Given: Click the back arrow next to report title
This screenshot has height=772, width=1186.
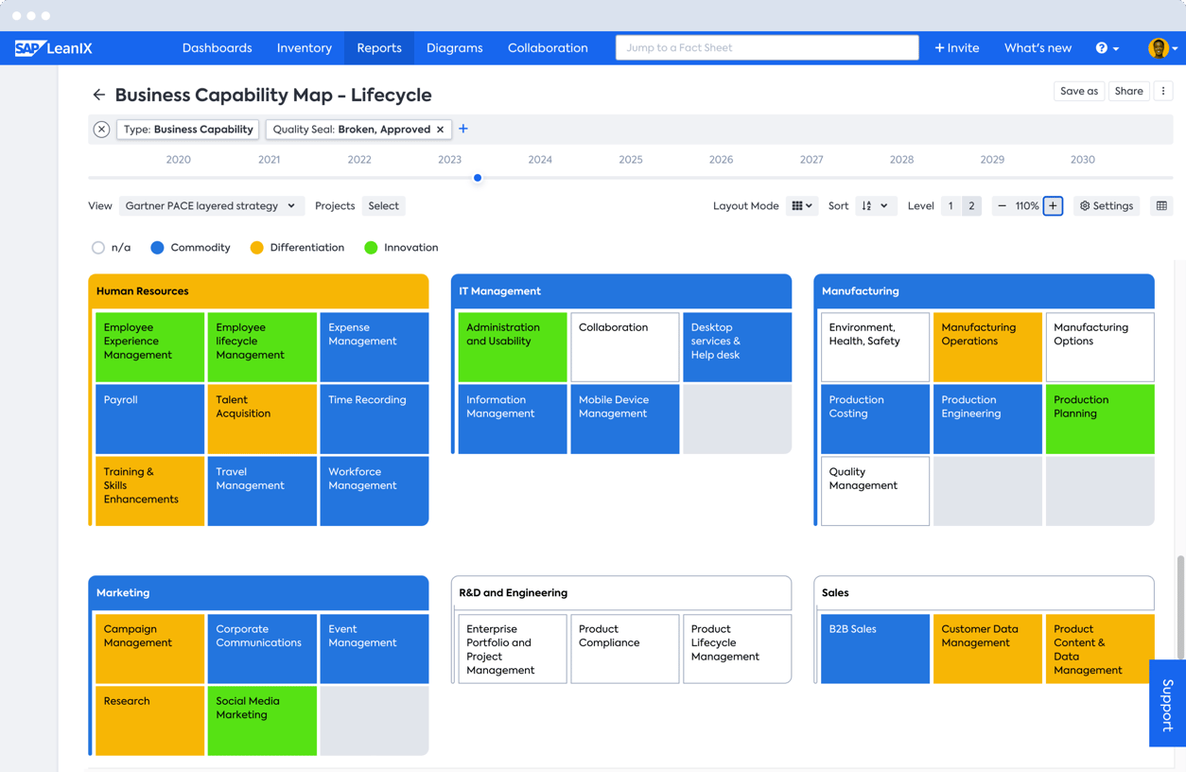Looking at the screenshot, I should (98, 95).
